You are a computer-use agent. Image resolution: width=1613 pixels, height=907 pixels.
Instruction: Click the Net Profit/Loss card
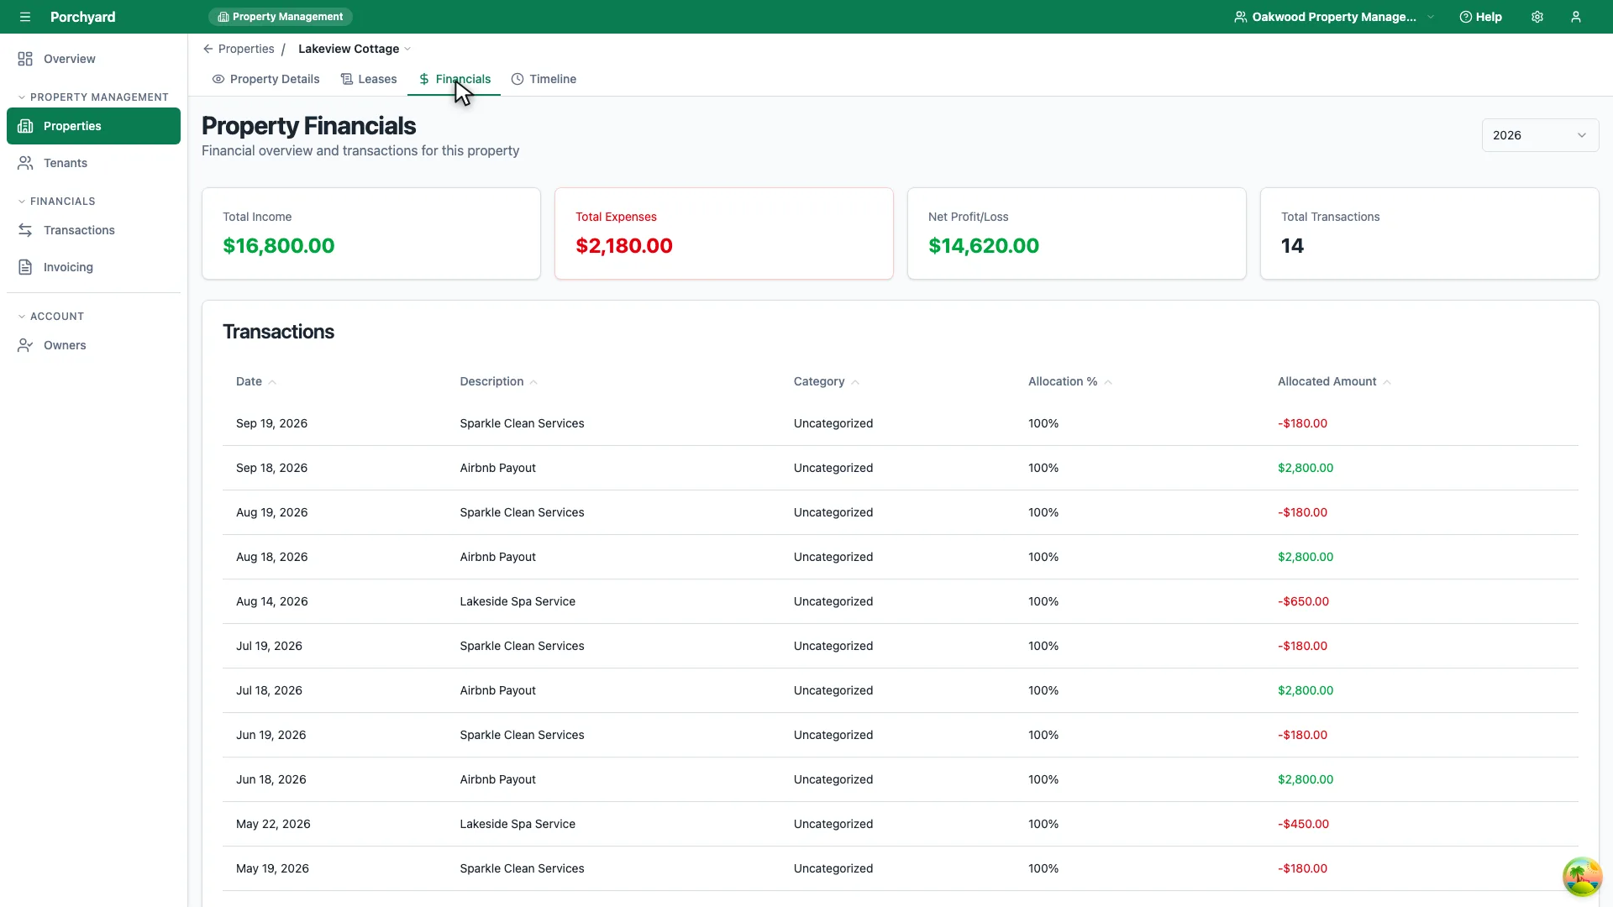[1077, 233]
